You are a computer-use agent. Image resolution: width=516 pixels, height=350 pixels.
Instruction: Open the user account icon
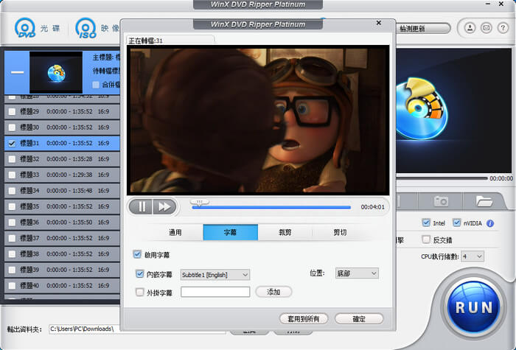[x=470, y=28]
